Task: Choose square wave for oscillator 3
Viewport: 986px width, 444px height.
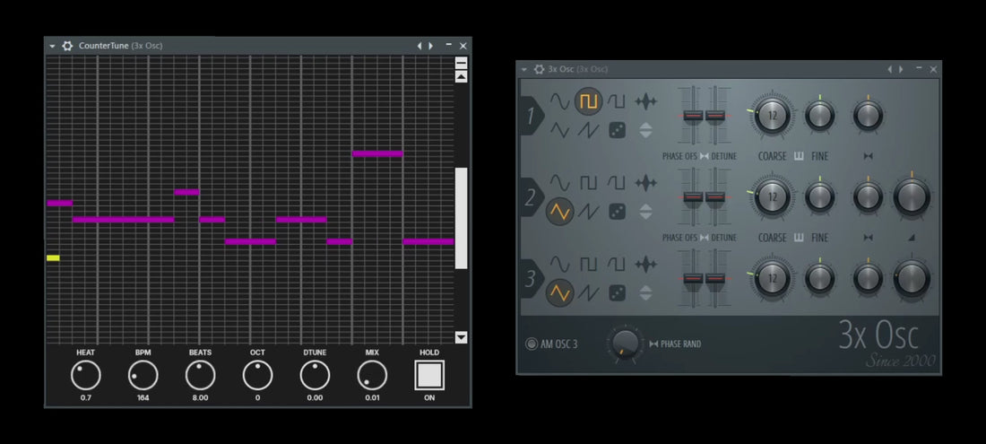Action: [x=589, y=264]
